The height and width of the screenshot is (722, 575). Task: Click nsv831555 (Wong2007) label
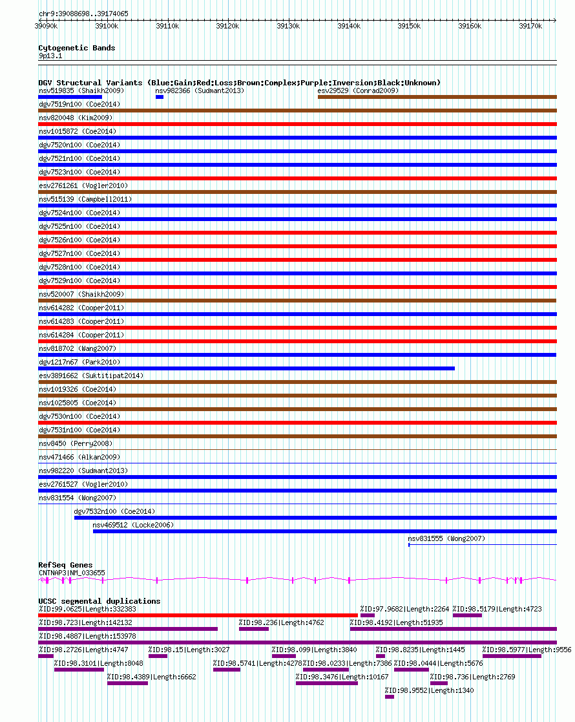click(446, 538)
